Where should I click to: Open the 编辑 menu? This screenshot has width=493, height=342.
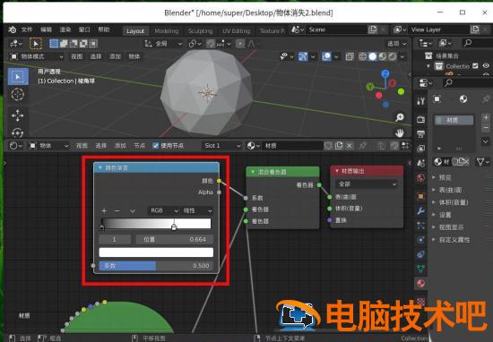(46, 30)
